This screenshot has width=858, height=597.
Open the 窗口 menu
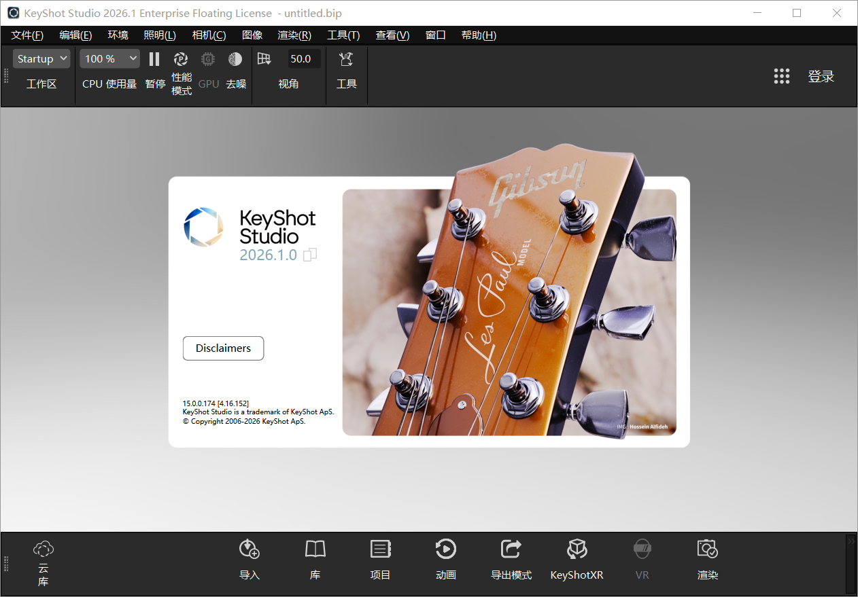436,35
